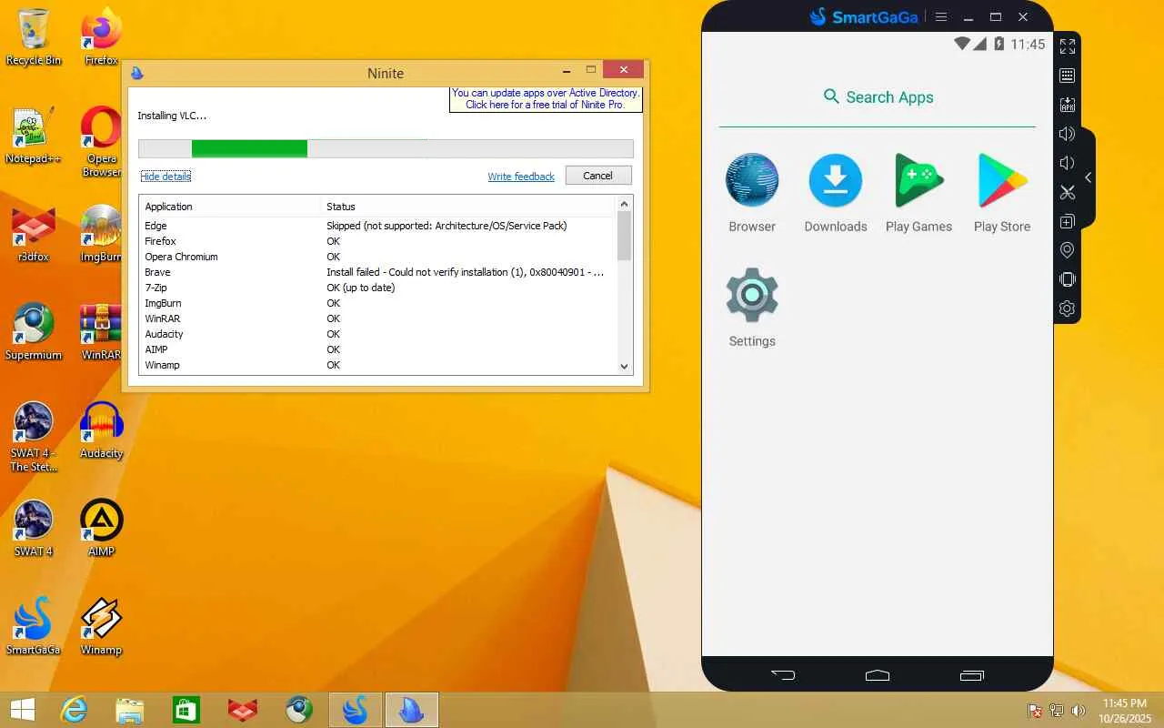The image size is (1164, 728).
Task: Click the Search Apps field in SmartGaGa
Action: (x=878, y=97)
